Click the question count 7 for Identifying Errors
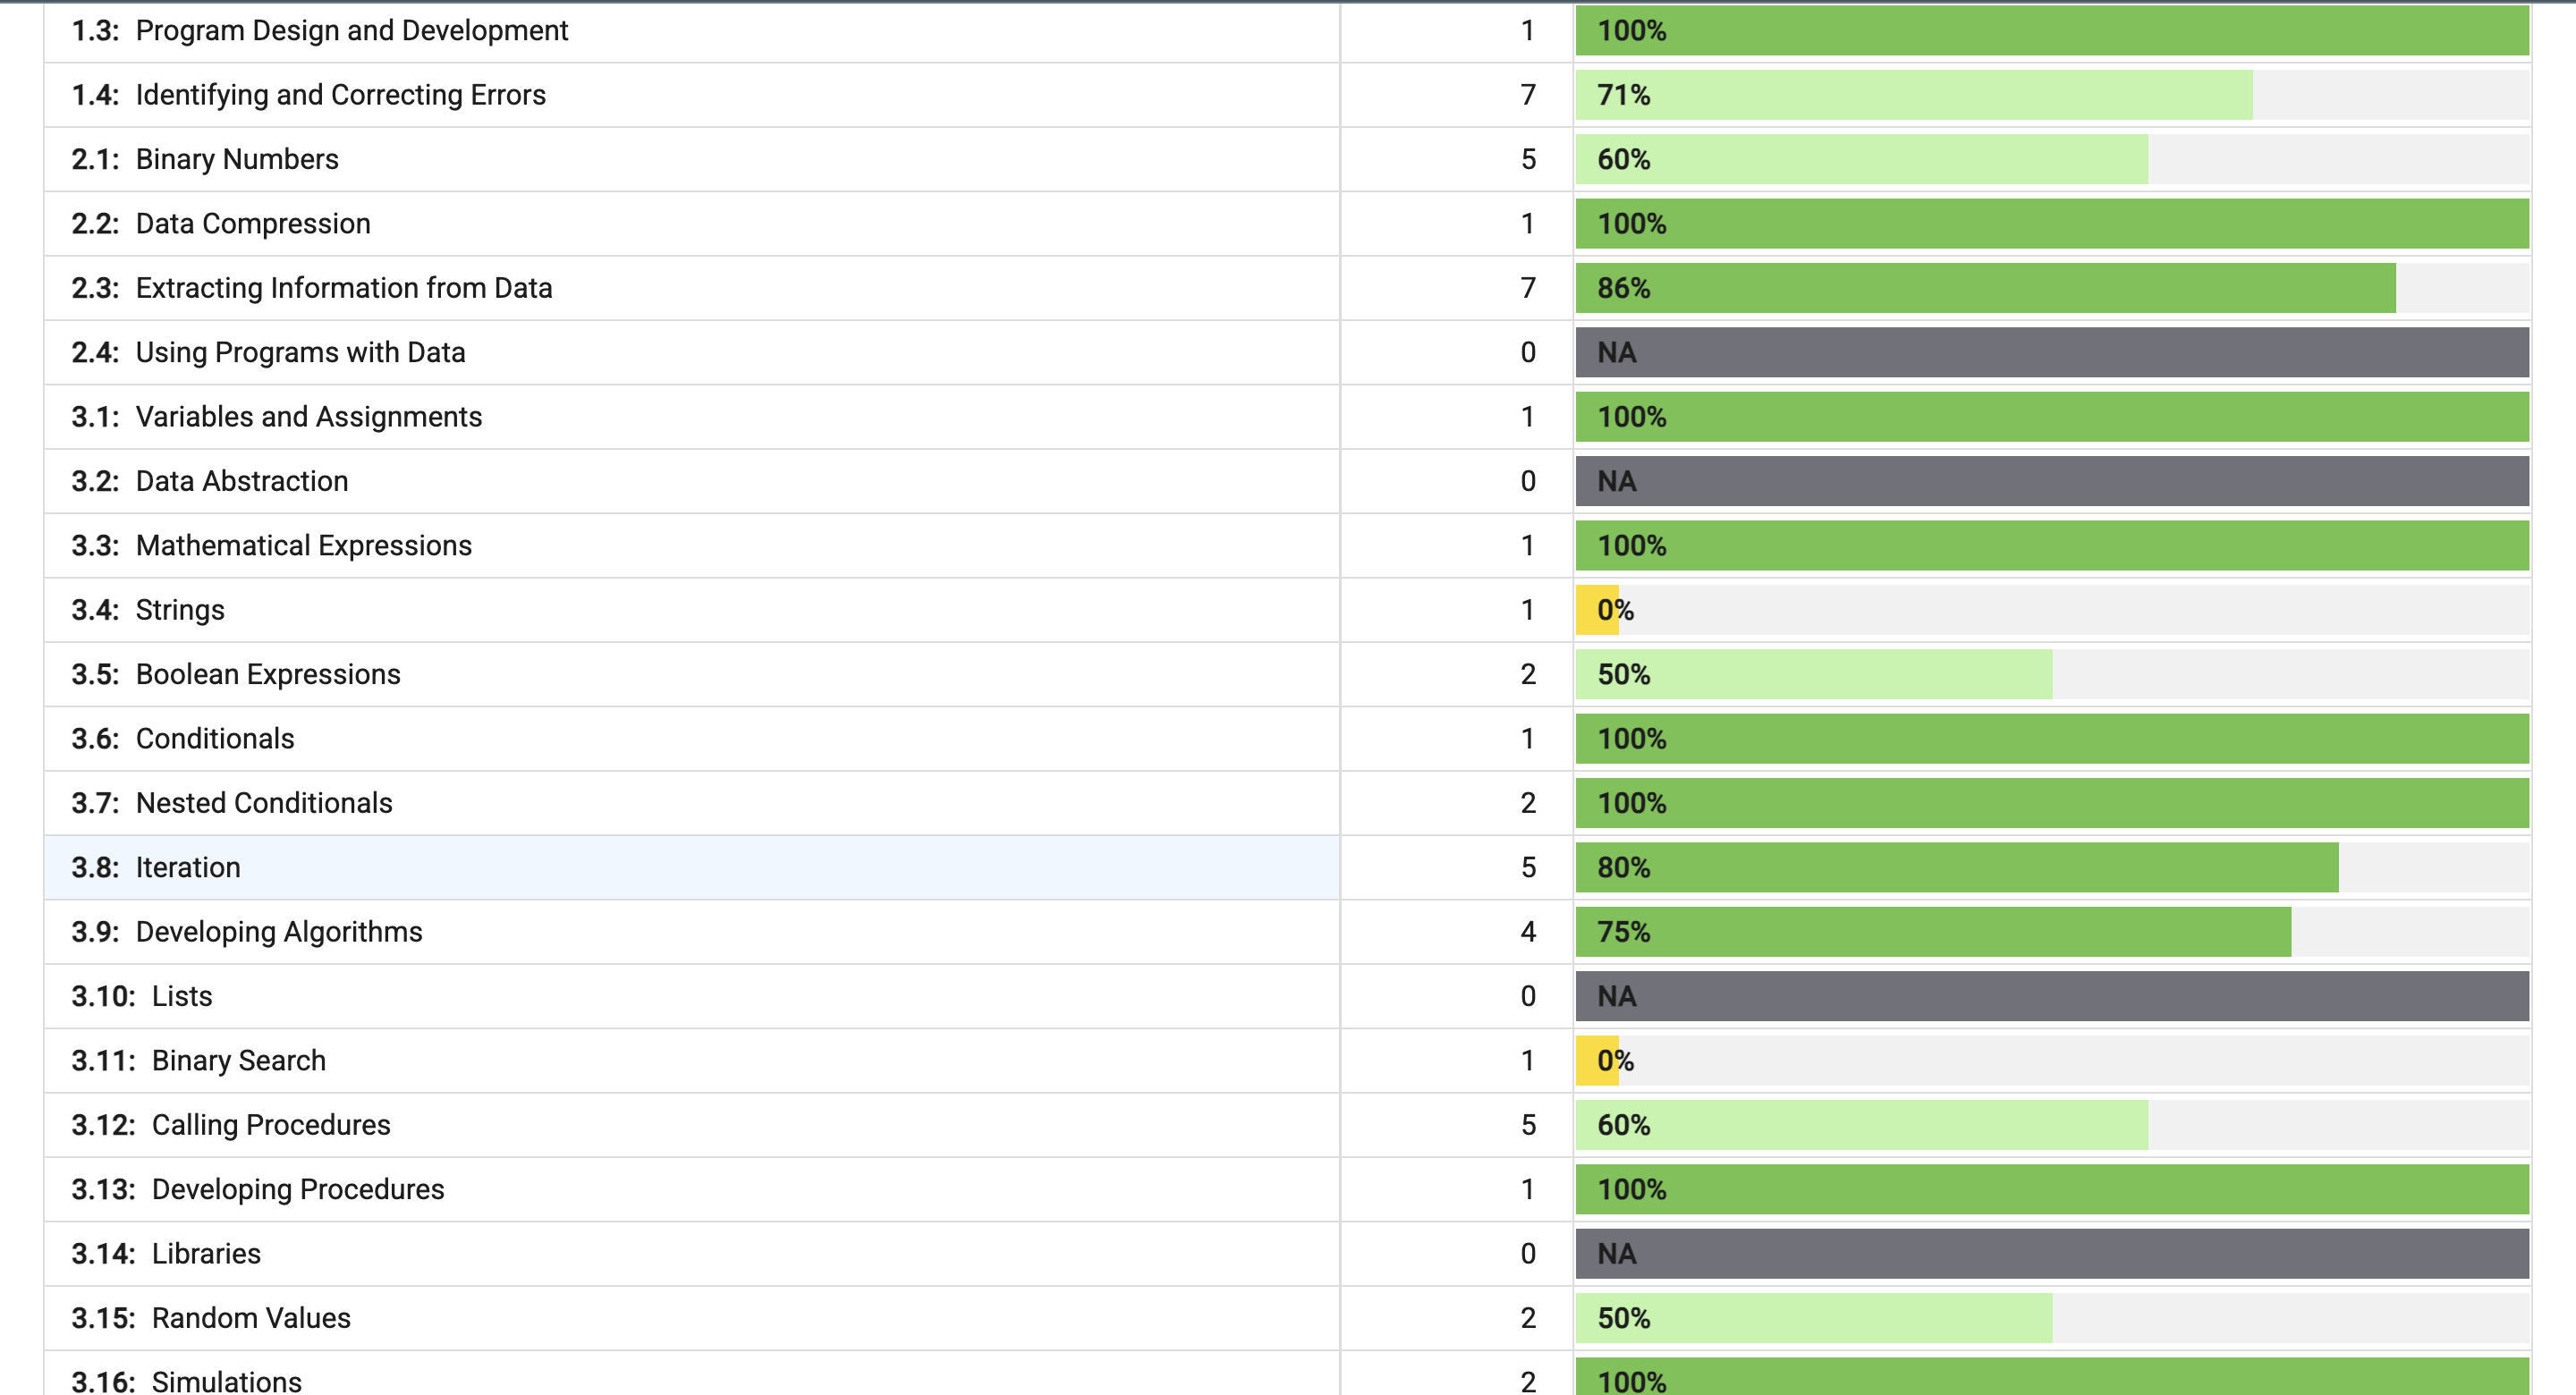The height and width of the screenshot is (1395, 2576). 1527,95
